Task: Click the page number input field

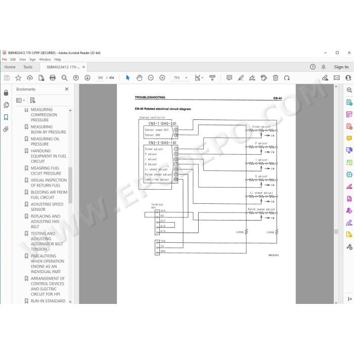Action: [x=100, y=78]
